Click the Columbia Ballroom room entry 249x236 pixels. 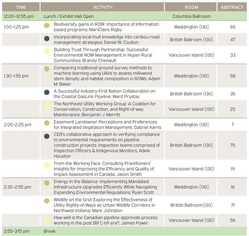point(191,16)
